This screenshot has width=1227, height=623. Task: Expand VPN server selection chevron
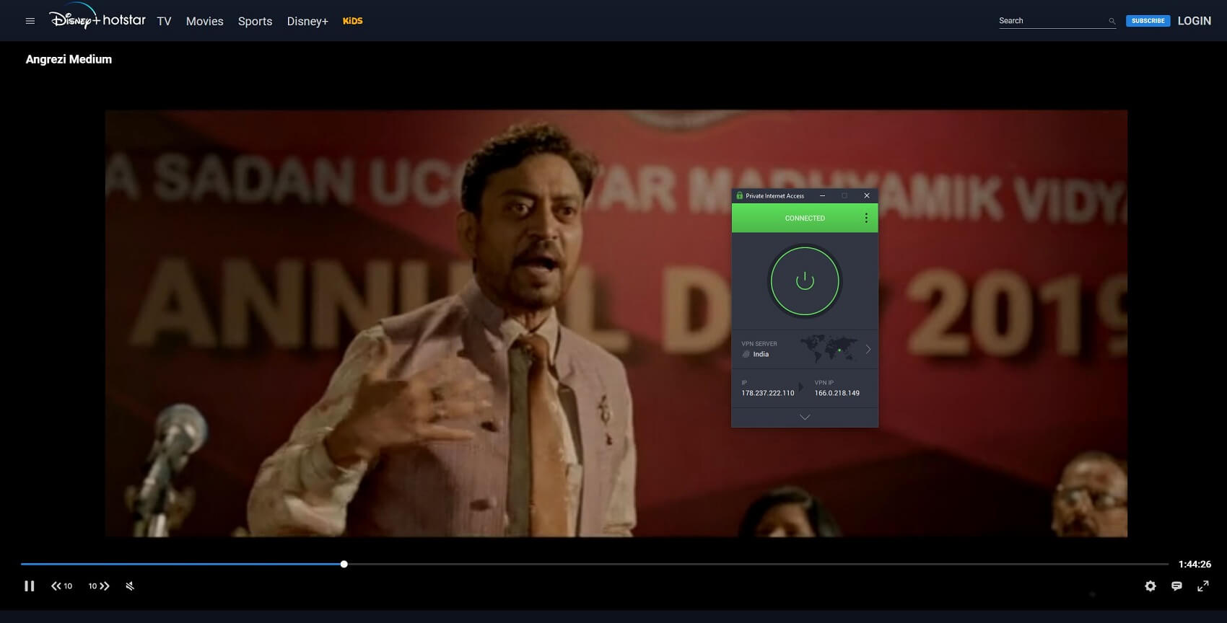click(868, 349)
